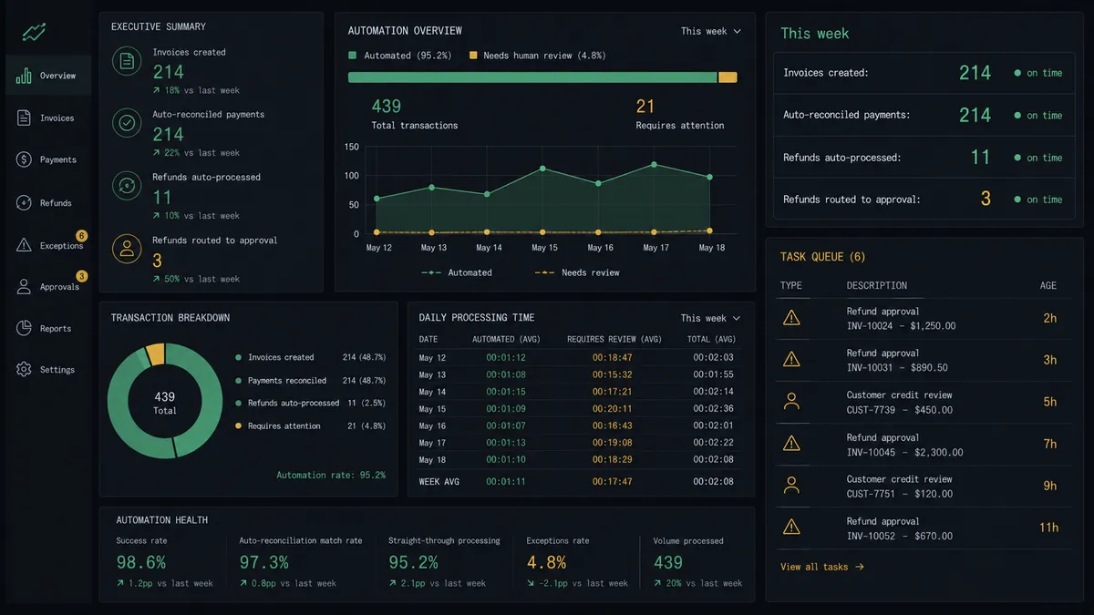Image resolution: width=1094 pixels, height=615 pixels.
Task: Click the person icon for the CUST-7751 task
Action: 791,486
